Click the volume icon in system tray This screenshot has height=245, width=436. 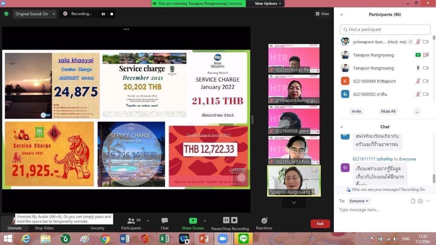click(x=395, y=239)
